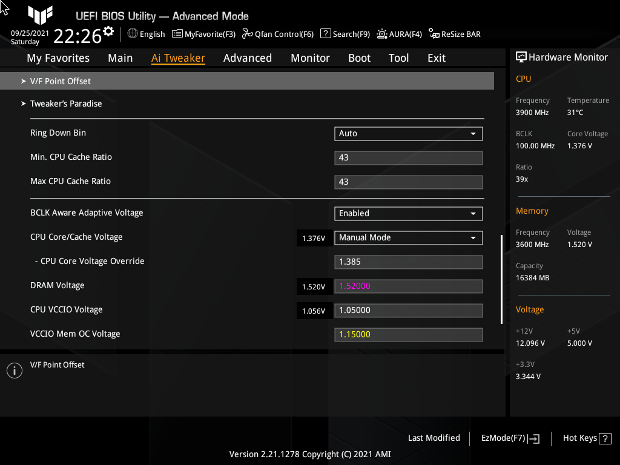The width and height of the screenshot is (620, 465).
Task: Click the 5.000 V reading
Action: coord(579,343)
